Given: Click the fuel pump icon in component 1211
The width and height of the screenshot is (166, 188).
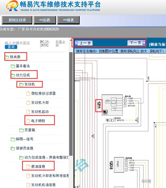Looking at the screenshot, I should (x=105, y=112).
